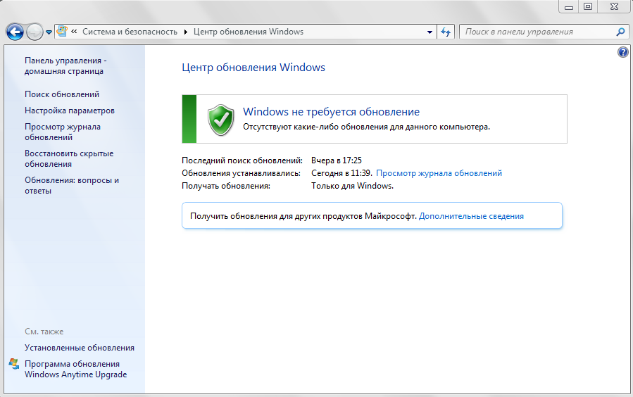Image resolution: width=633 pixels, height=397 pixels.
Task: Close the Windows Update window
Action: pyautogui.click(x=614, y=7)
